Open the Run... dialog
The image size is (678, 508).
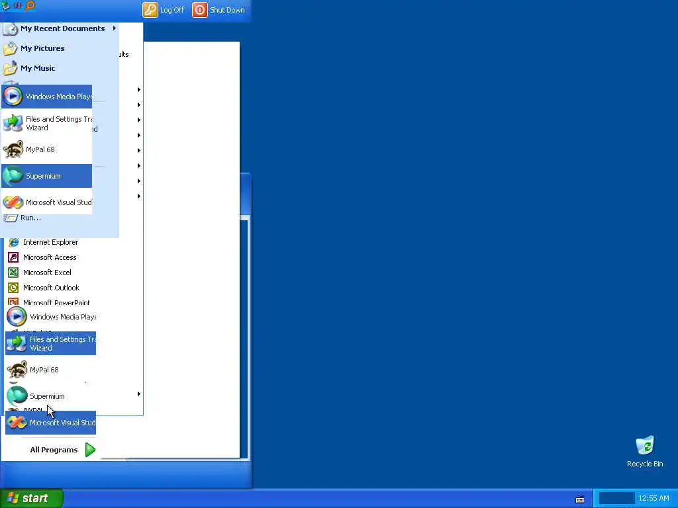click(x=22, y=218)
